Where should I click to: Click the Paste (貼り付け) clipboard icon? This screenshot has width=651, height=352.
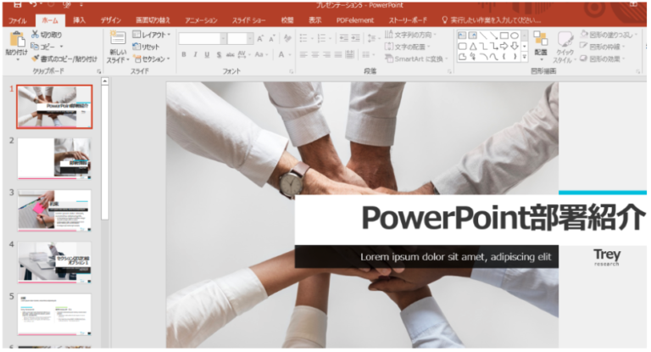tap(17, 39)
